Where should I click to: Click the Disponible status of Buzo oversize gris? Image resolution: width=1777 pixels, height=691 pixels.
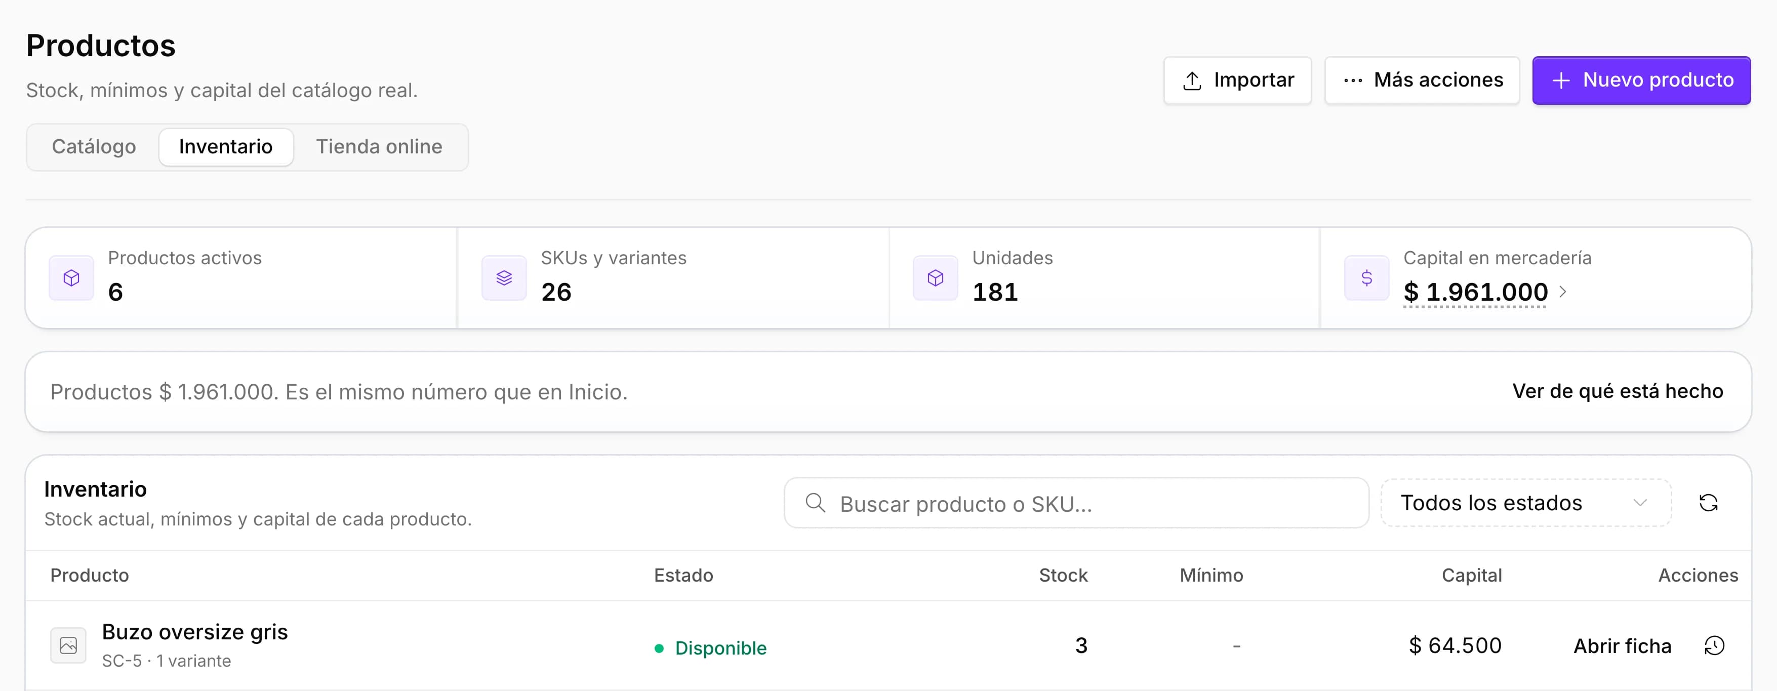point(710,648)
